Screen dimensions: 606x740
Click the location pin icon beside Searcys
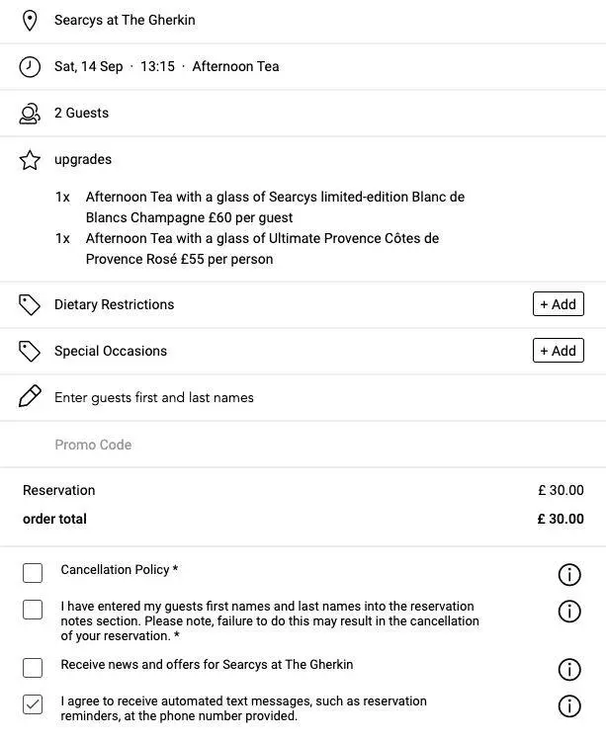(x=30, y=21)
